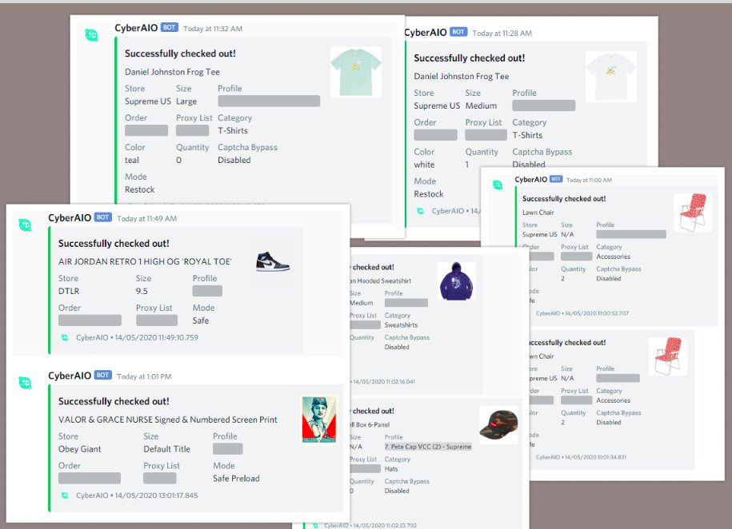Click 'Medium' size in white Frog Tee card
This screenshot has height=529, width=732.
point(481,106)
